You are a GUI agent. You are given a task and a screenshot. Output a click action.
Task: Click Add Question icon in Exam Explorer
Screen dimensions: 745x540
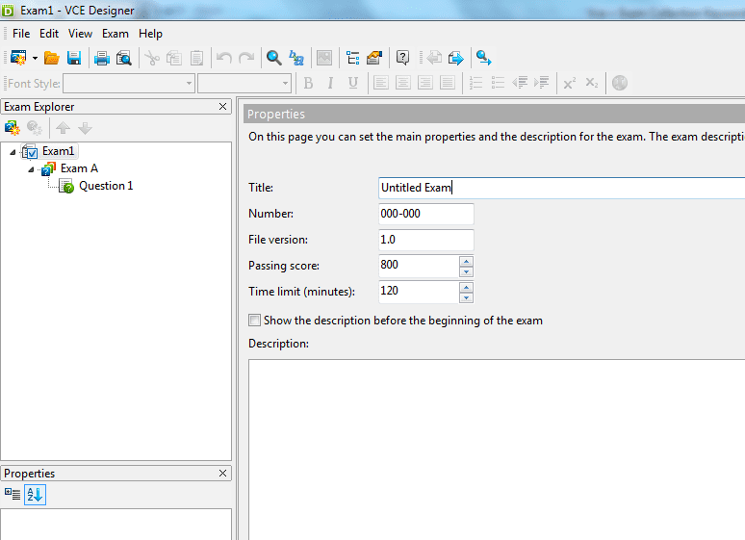coord(35,128)
